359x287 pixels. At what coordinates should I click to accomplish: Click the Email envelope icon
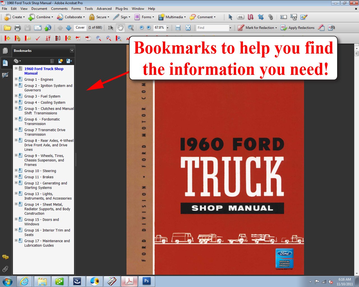pyautogui.click(x=38, y=28)
